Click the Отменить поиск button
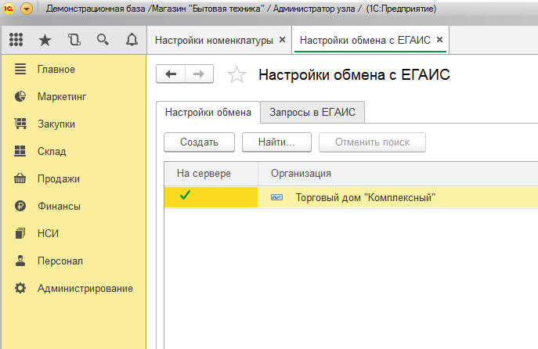The image size is (538, 349). pyautogui.click(x=372, y=142)
